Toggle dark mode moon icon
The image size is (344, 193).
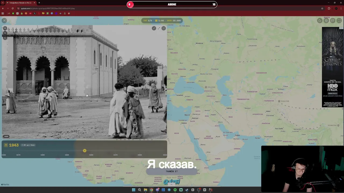pyautogui.click(x=320, y=21)
